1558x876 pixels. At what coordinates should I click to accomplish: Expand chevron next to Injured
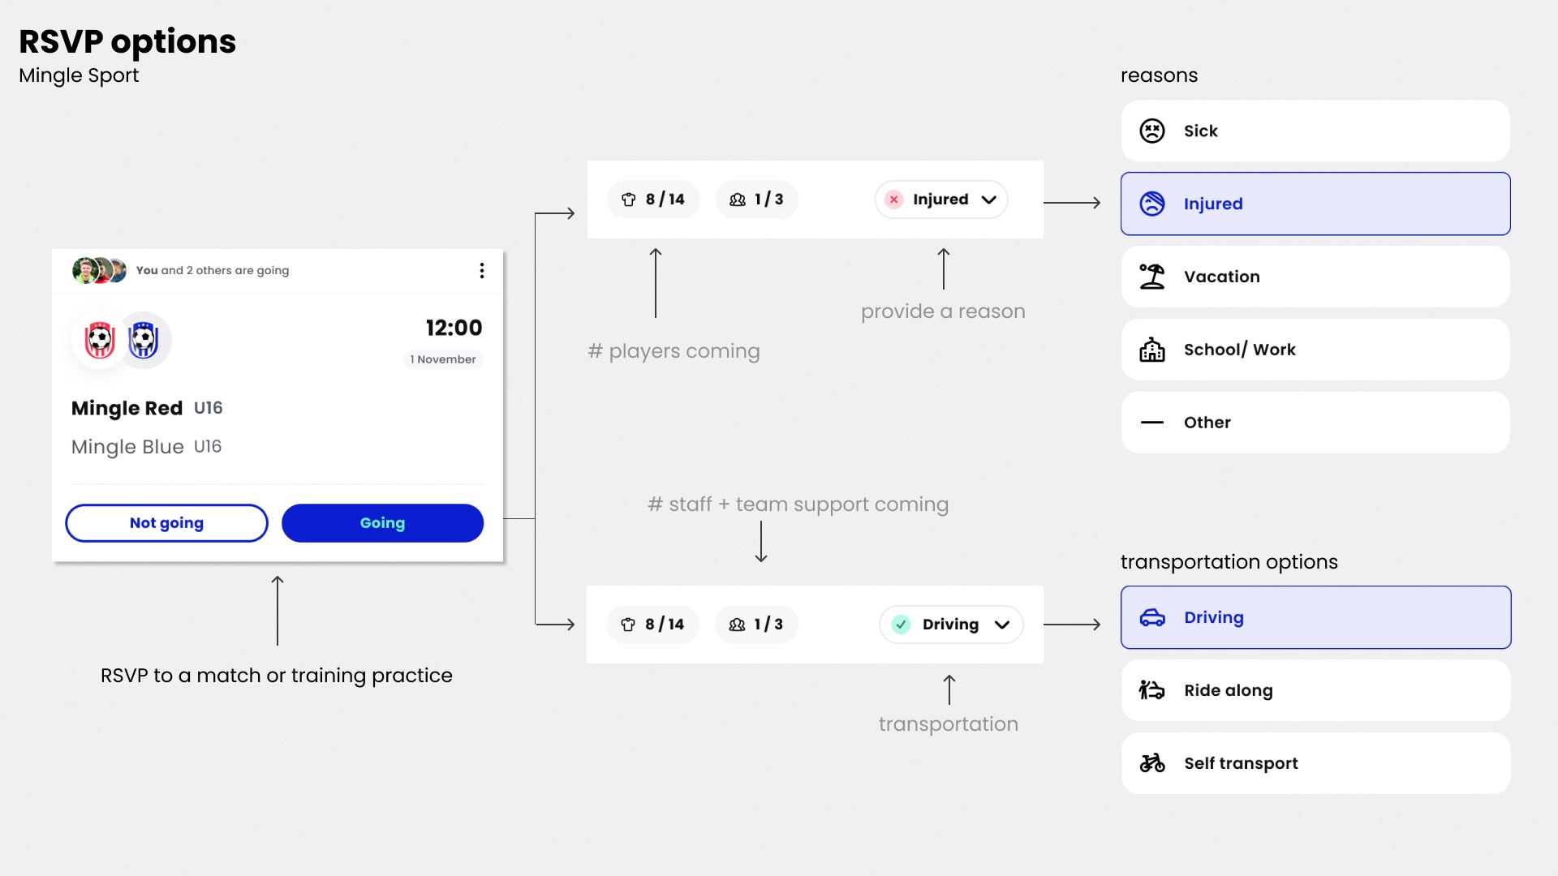tap(988, 200)
